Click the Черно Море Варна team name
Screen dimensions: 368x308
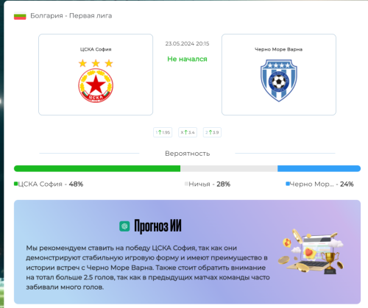[279, 49]
